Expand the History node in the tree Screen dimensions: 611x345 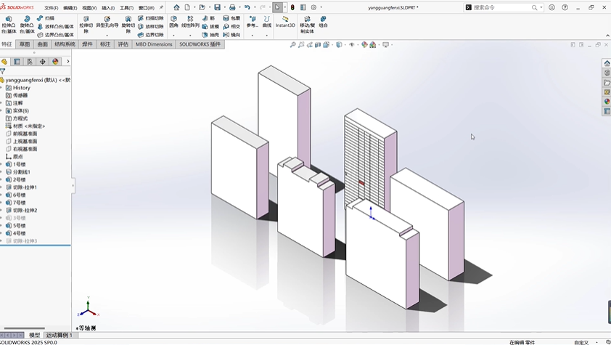pos(2,88)
